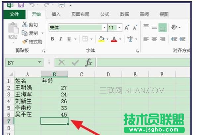
Task: Click cell containing 王明娟
Action: pyautogui.click(x=27, y=88)
